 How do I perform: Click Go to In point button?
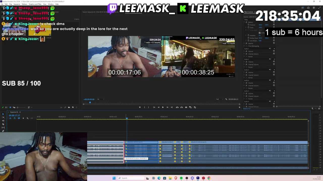click(154, 107)
